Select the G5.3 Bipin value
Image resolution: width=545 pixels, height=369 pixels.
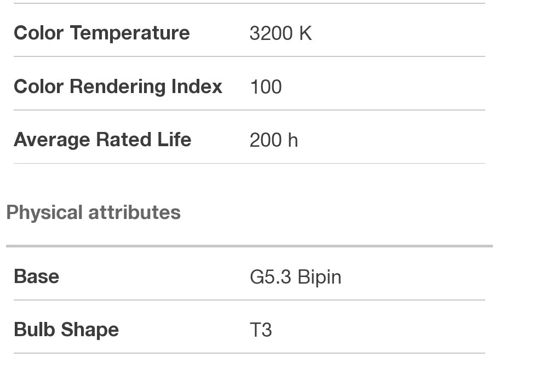tap(295, 277)
